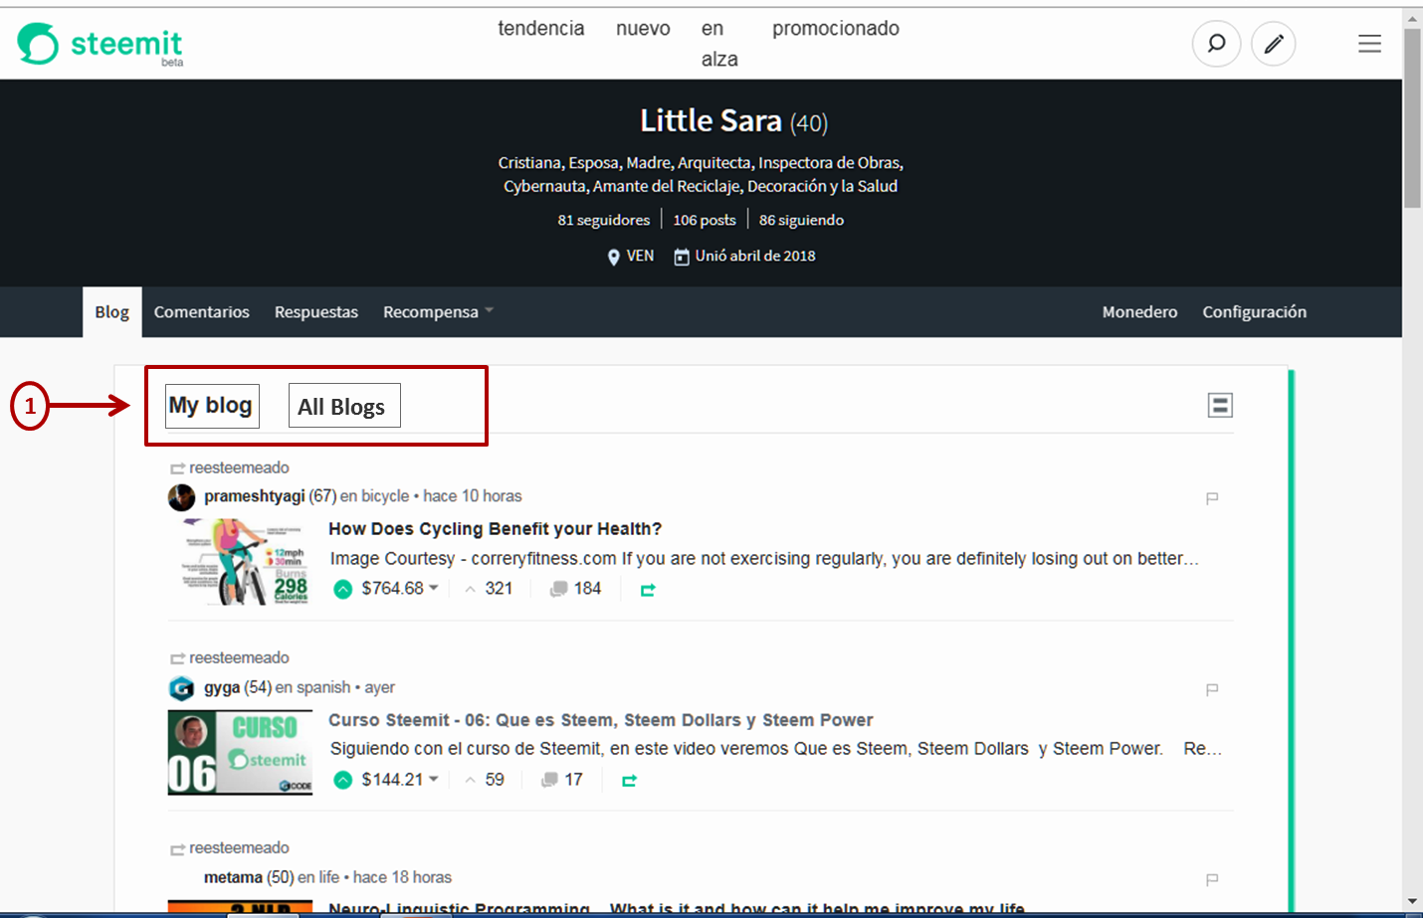
Task: Click the All Blogs button
Action: [344, 406]
